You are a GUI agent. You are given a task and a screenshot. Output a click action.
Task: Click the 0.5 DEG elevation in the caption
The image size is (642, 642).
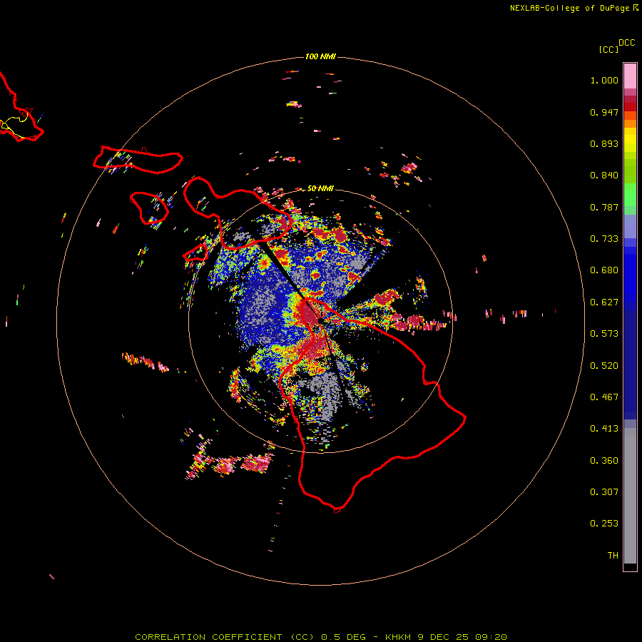click(x=342, y=637)
